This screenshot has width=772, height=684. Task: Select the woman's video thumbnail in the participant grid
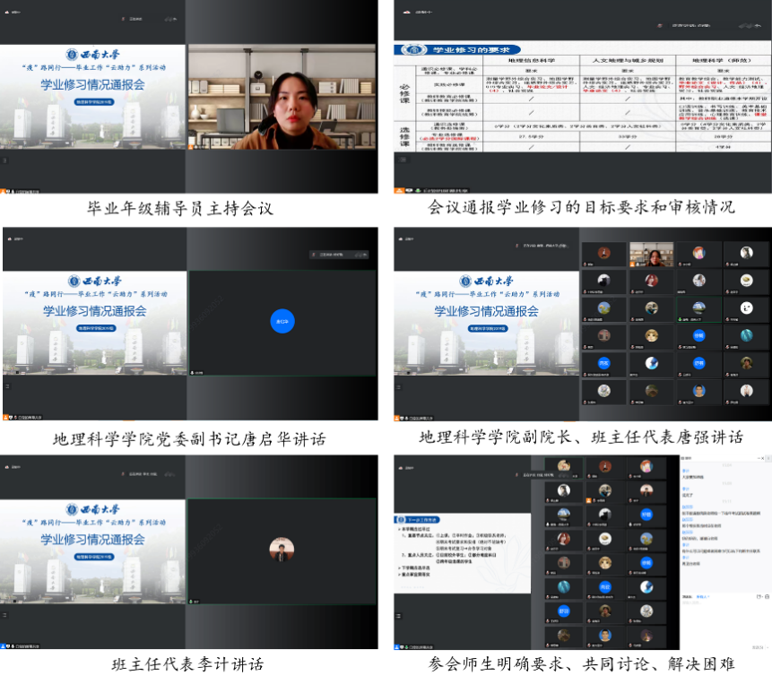tap(651, 255)
